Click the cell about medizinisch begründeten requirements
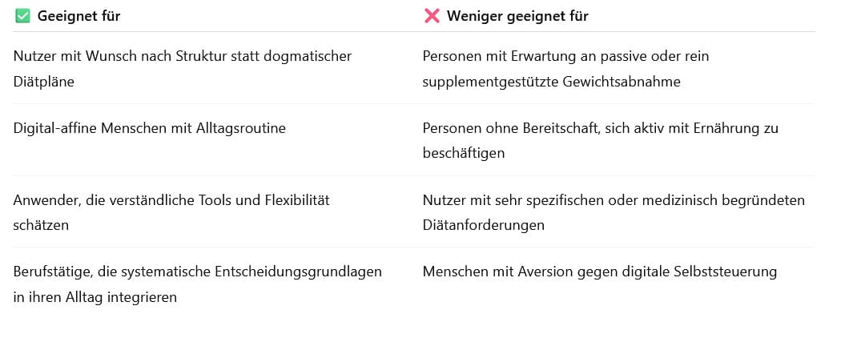 (x=614, y=212)
